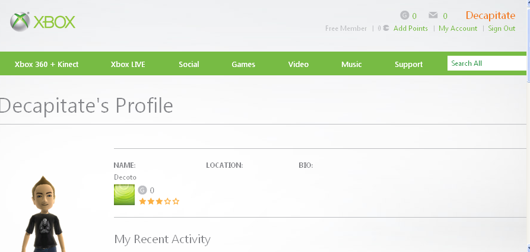Click the My Recent Activity heading

point(162,239)
